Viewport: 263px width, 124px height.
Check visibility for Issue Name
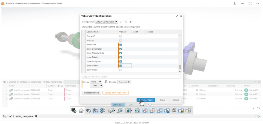(121, 70)
